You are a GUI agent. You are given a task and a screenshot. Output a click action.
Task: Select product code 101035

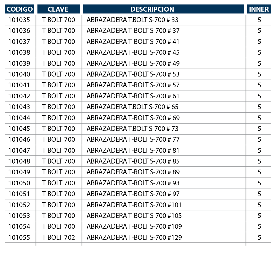19,20
